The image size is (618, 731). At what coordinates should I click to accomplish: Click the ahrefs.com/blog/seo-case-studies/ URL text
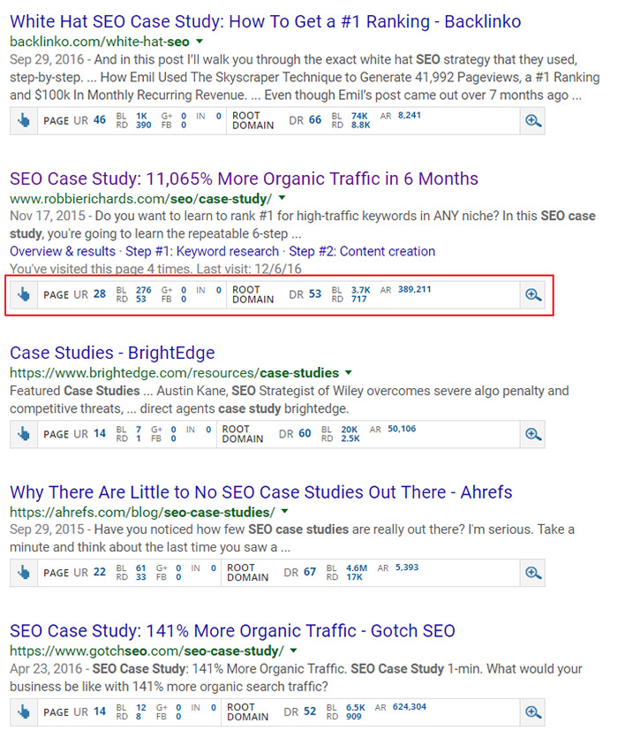point(142,513)
